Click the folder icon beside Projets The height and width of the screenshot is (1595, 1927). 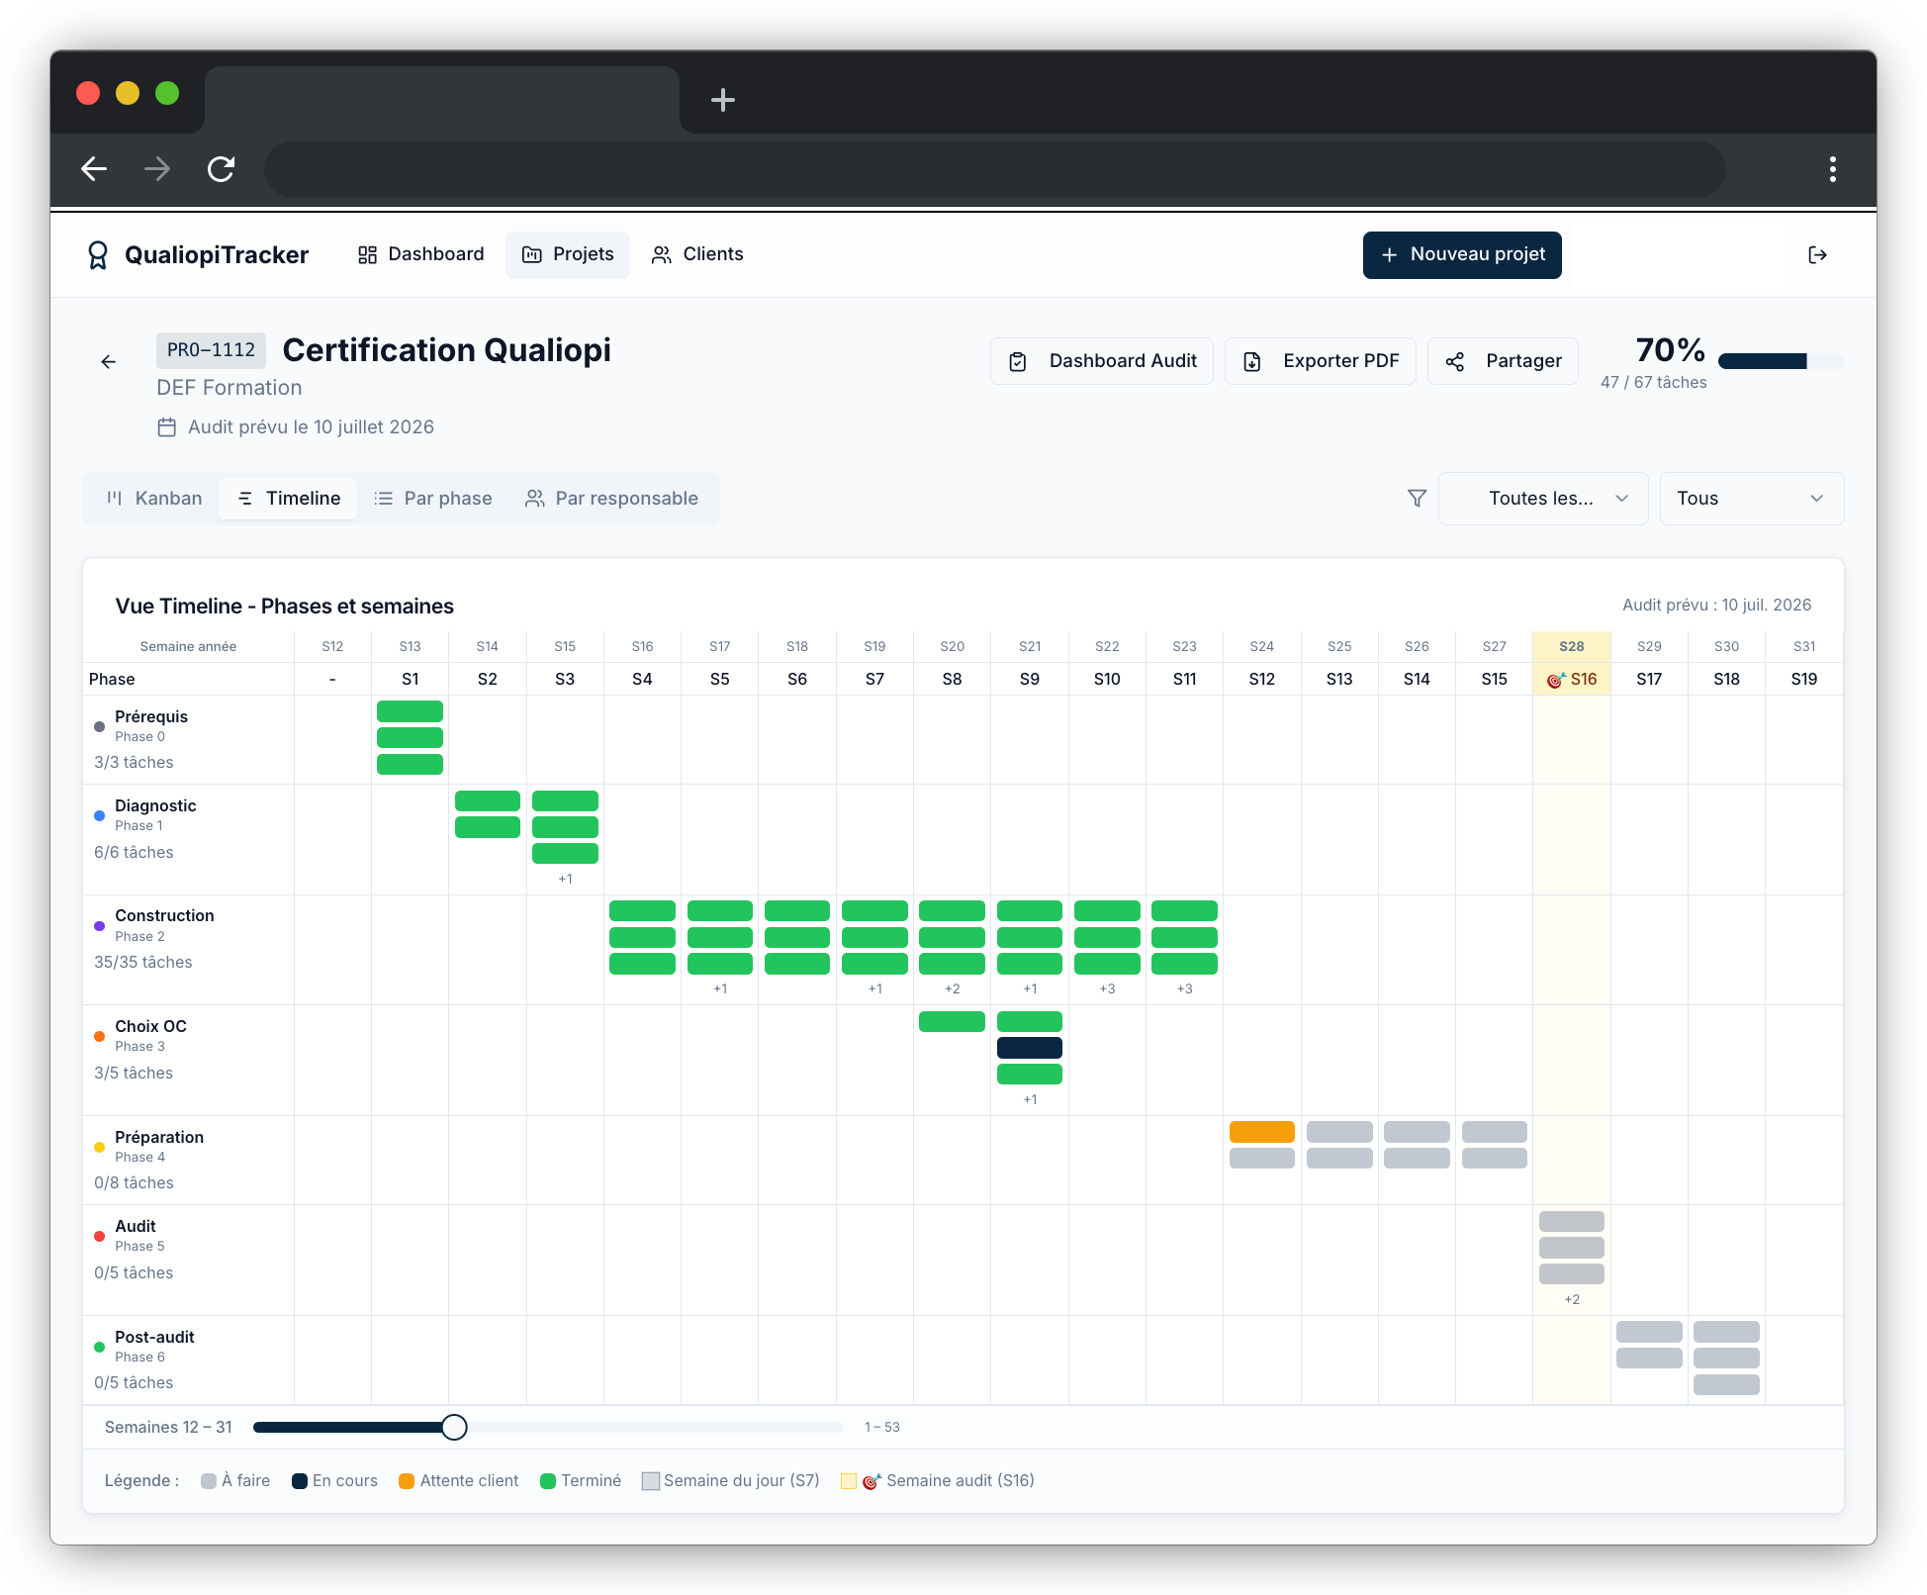click(532, 254)
